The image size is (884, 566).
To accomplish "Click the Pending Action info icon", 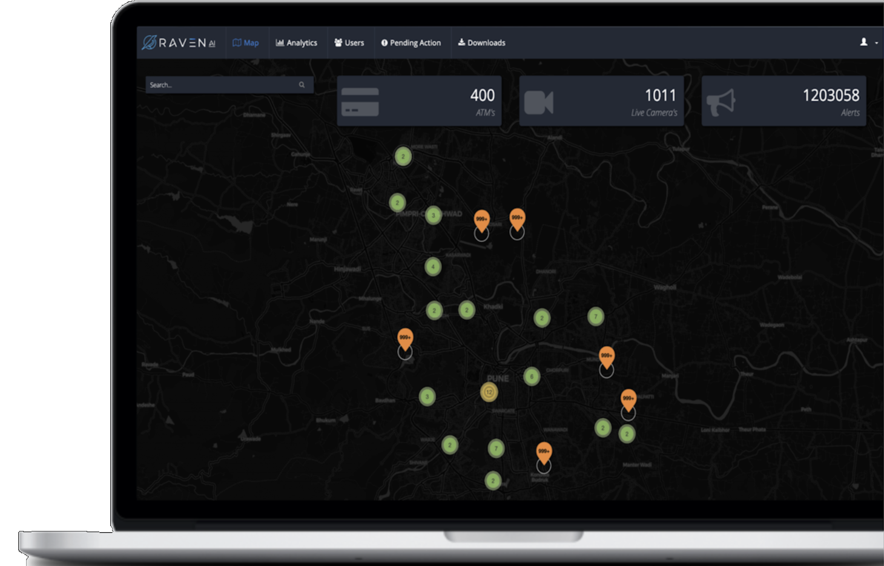I will pyautogui.click(x=384, y=43).
